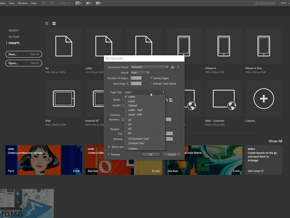The image size is (290, 218).
Task: Go to the CC Files tab
Action: [14, 37]
